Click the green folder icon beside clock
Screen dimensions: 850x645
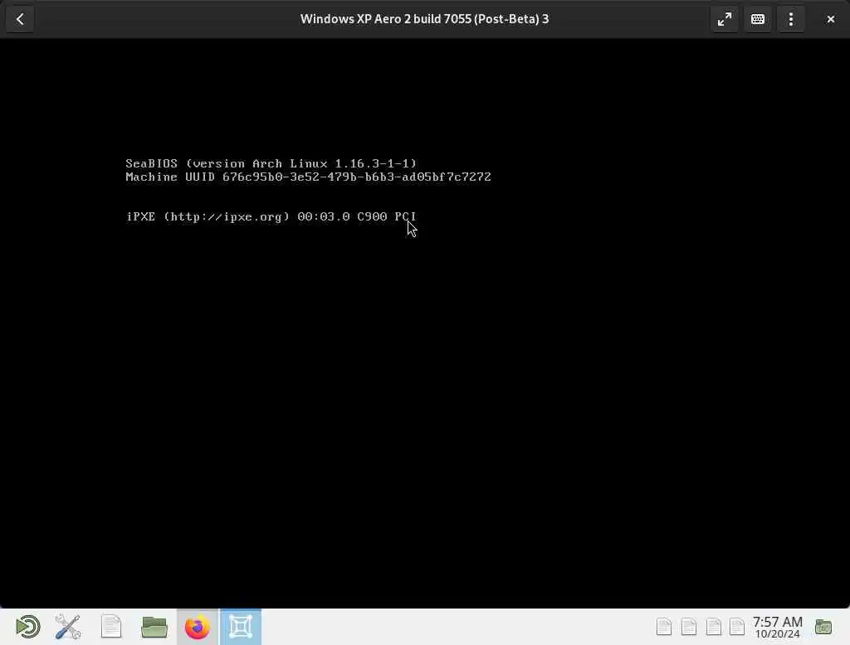823,627
